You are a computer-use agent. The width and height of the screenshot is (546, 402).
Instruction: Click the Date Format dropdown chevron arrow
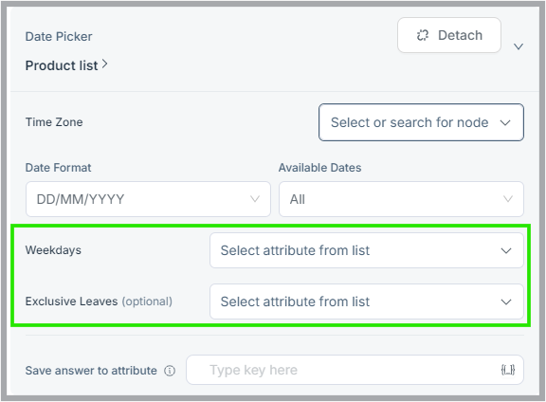point(255,199)
